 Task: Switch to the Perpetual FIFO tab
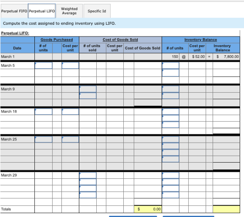(x=14, y=11)
